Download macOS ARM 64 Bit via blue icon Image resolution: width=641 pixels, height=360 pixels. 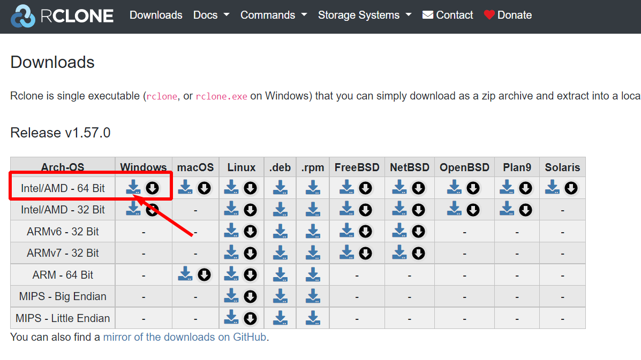point(185,274)
